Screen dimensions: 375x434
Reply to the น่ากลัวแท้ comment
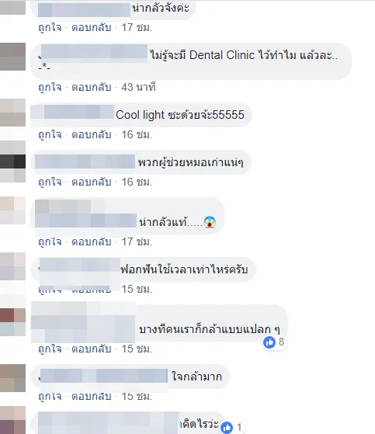pos(92,241)
